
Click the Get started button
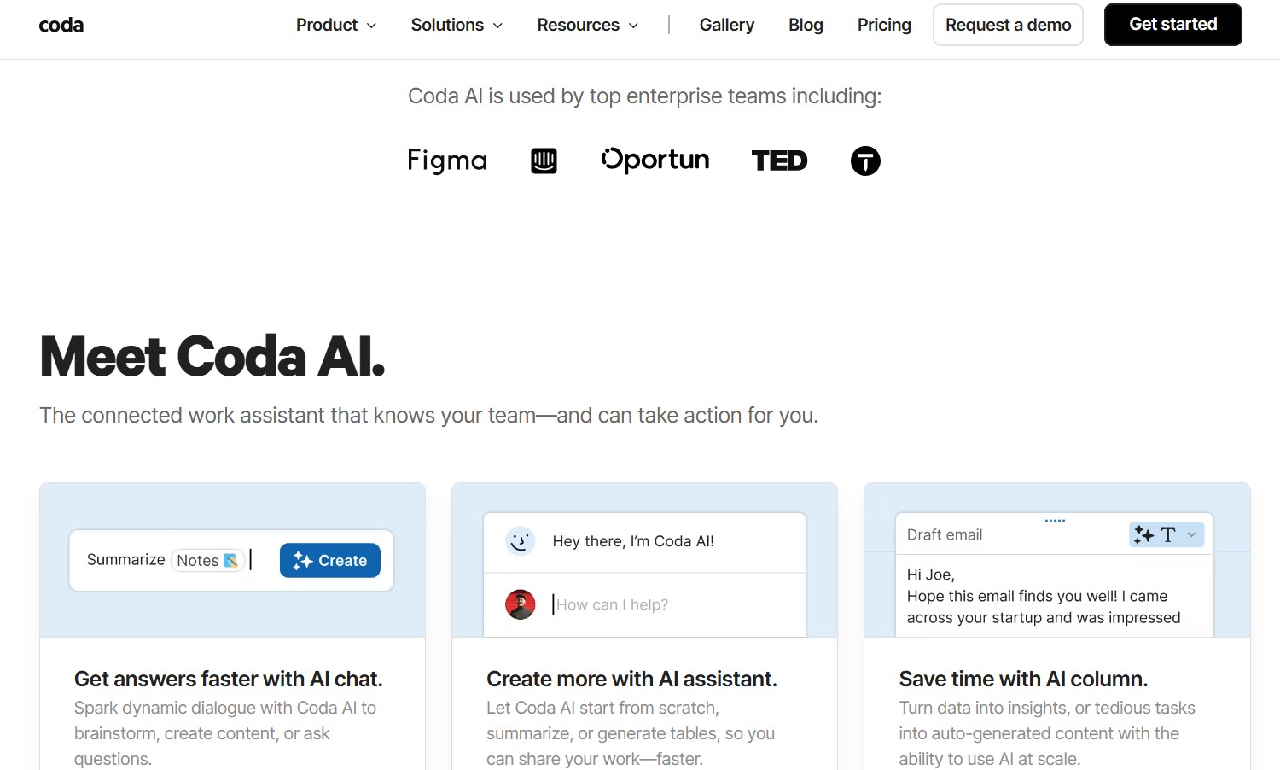[1172, 25]
